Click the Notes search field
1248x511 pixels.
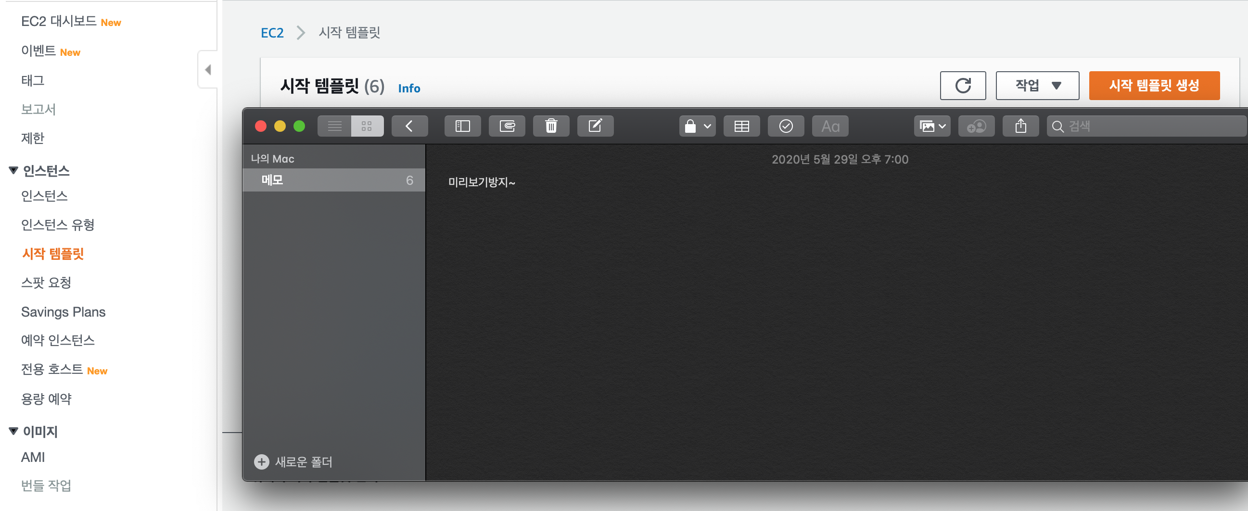[x=1147, y=127]
